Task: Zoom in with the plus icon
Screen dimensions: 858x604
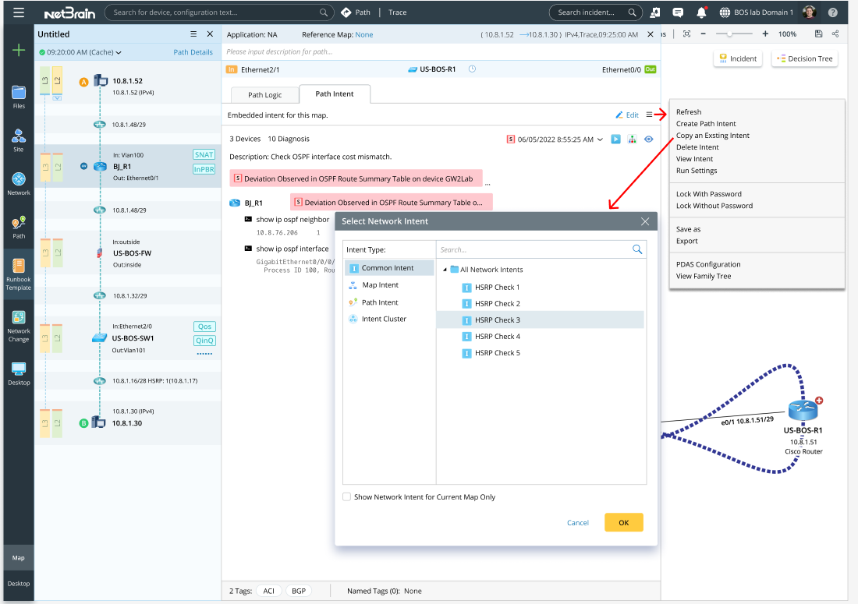Action: click(765, 34)
